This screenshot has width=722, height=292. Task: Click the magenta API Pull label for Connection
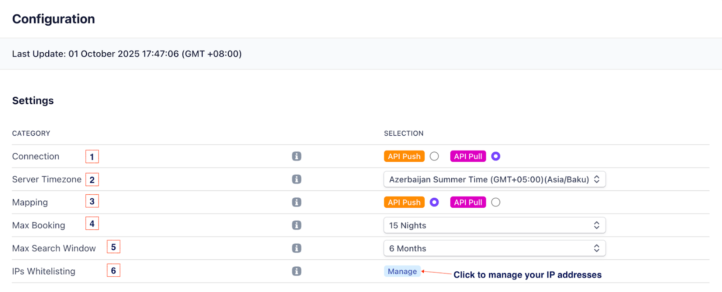click(468, 156)
